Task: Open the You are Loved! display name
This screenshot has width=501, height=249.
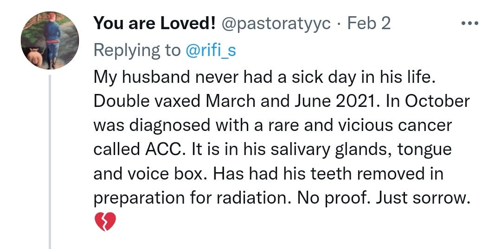Action: coord(154,23)
